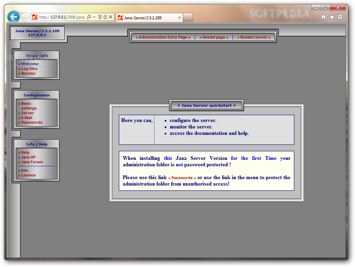Open Help in the Info / Help menu

[24, 153]
